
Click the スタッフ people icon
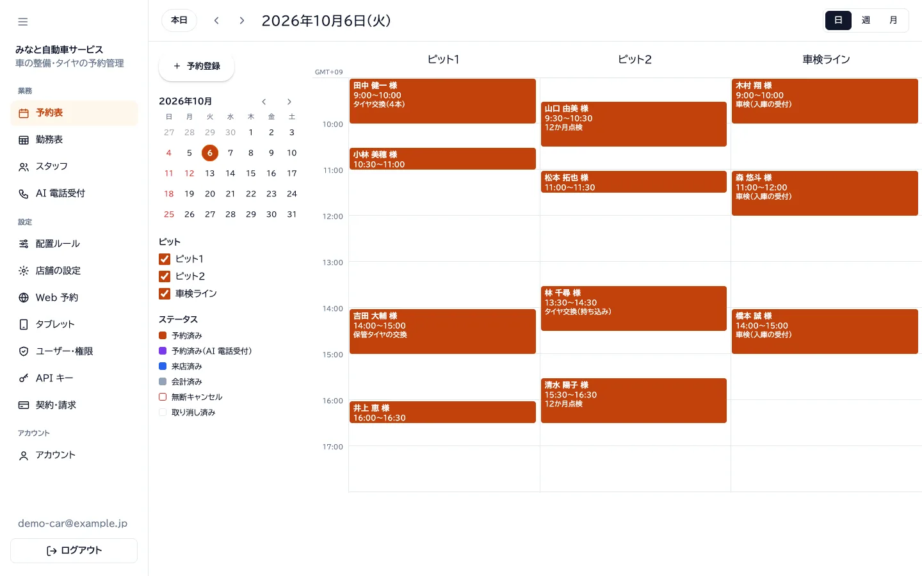[x=24, y=167]
